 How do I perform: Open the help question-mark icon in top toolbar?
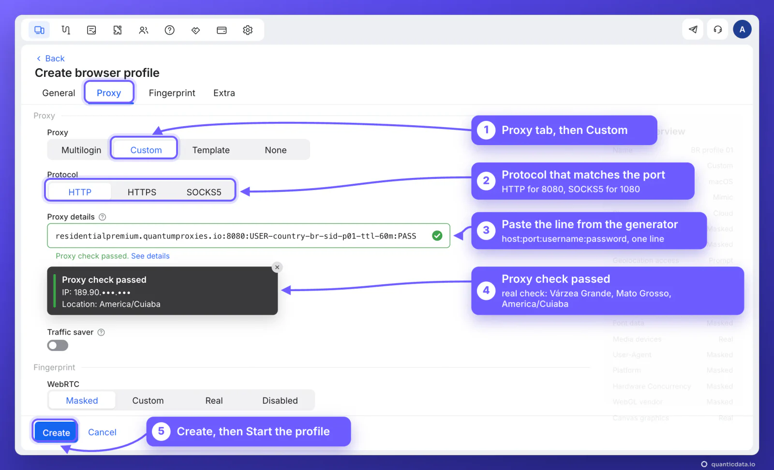pos(170,30)
